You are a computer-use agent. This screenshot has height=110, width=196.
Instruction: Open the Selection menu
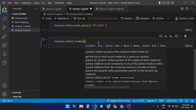(x=26, y=3)
